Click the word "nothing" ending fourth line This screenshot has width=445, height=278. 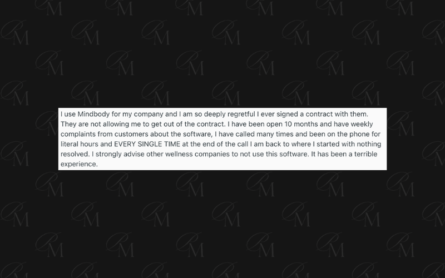tap(369, 144)
